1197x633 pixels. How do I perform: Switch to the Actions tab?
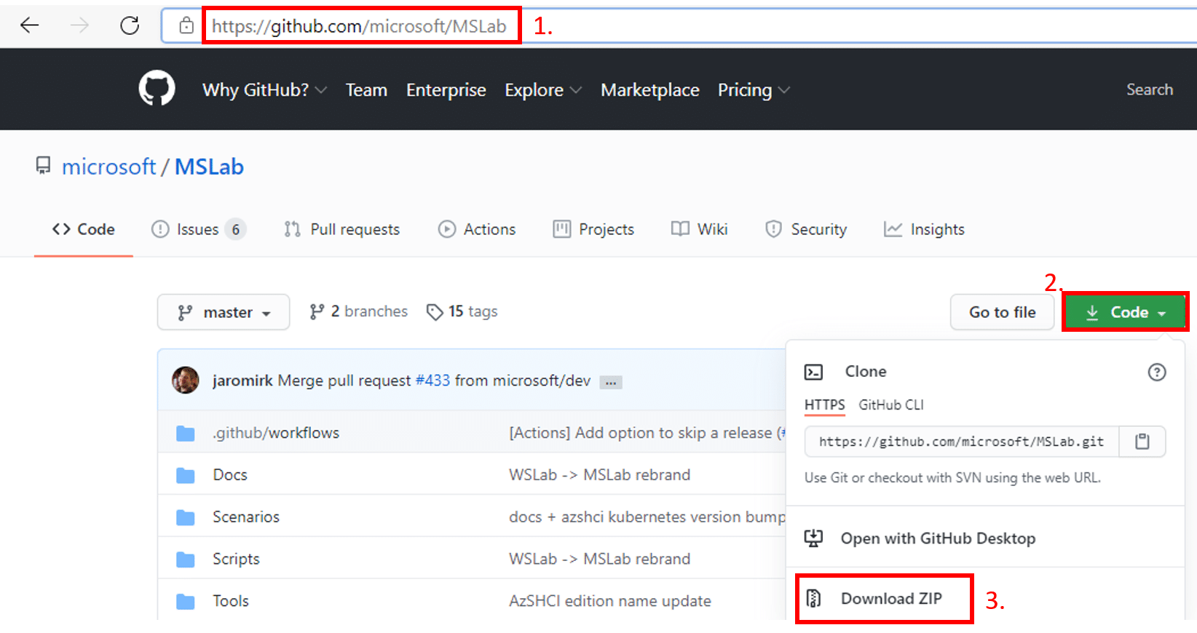pyautogui.click(x=477, y=229)
